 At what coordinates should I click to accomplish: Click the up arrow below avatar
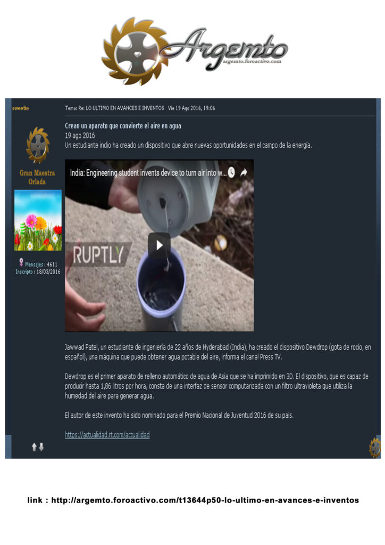pos(34,447)
